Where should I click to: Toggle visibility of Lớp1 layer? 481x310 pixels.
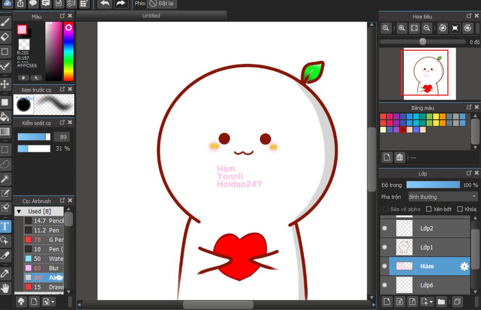[x=385, y=247]
